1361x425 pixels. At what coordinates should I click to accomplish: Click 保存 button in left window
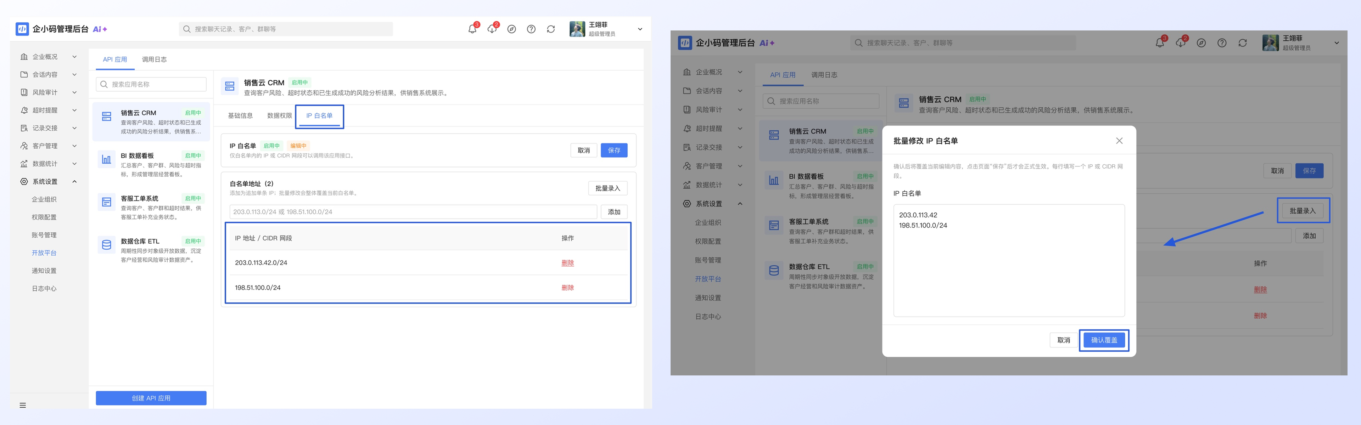tap(614, 151)
